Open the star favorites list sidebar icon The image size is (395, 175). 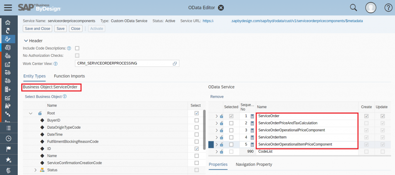[x=8, y=160]
